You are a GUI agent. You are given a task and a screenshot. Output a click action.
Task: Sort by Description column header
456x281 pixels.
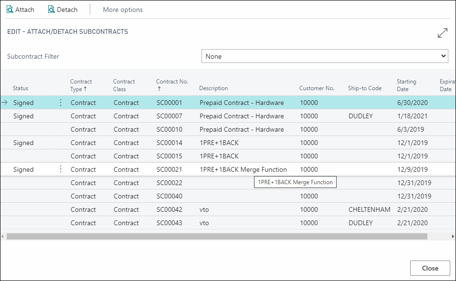pos(213,88)
